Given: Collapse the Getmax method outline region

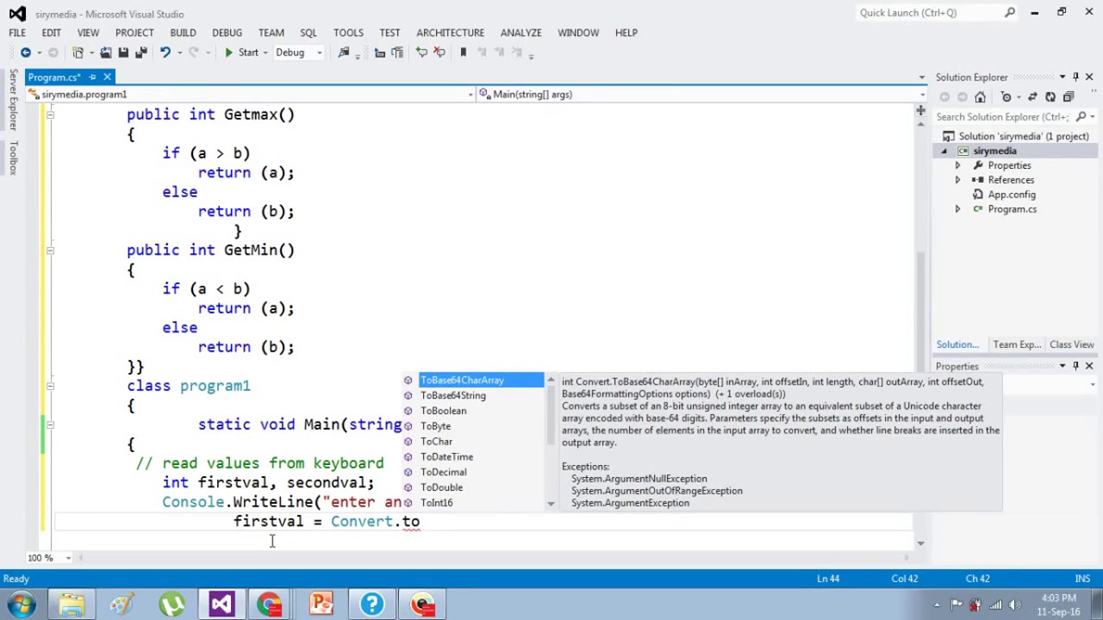Looking at the screenshot, I should pyautogui.click(x=50, y=115).
